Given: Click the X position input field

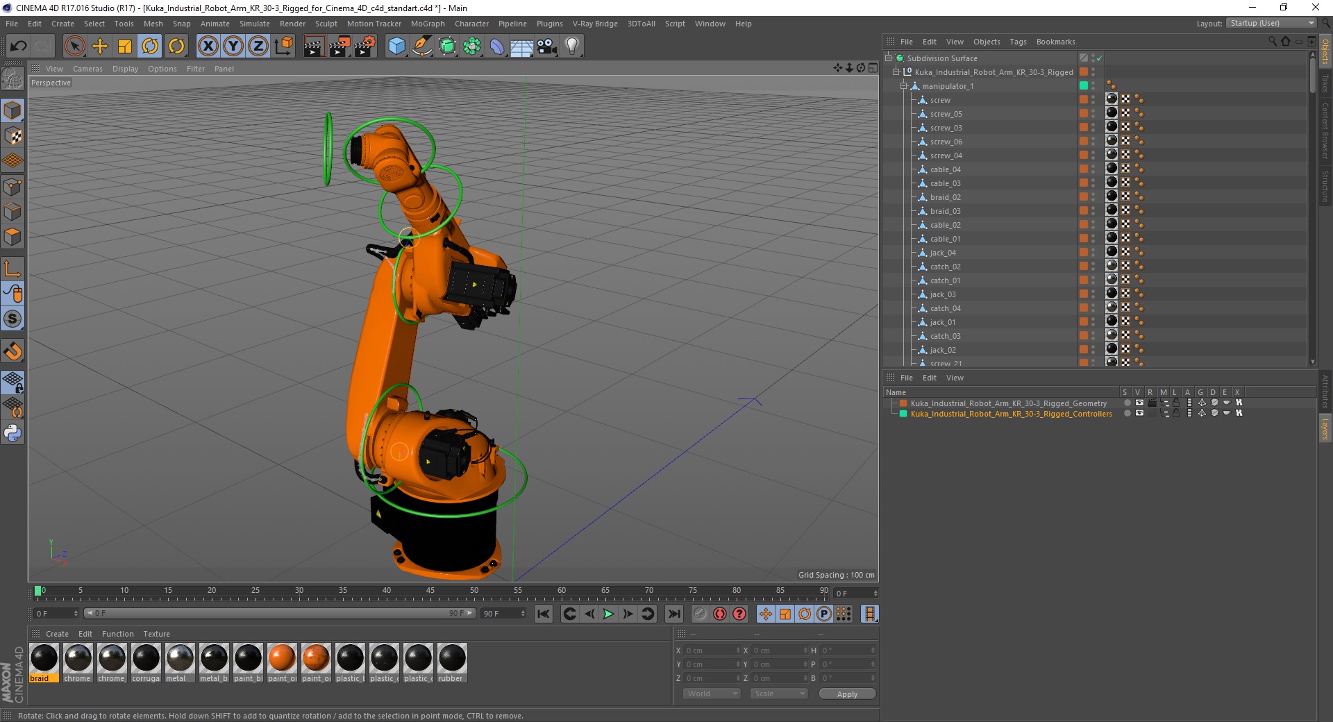Looking at the screenshot, I should pos(713,650).
